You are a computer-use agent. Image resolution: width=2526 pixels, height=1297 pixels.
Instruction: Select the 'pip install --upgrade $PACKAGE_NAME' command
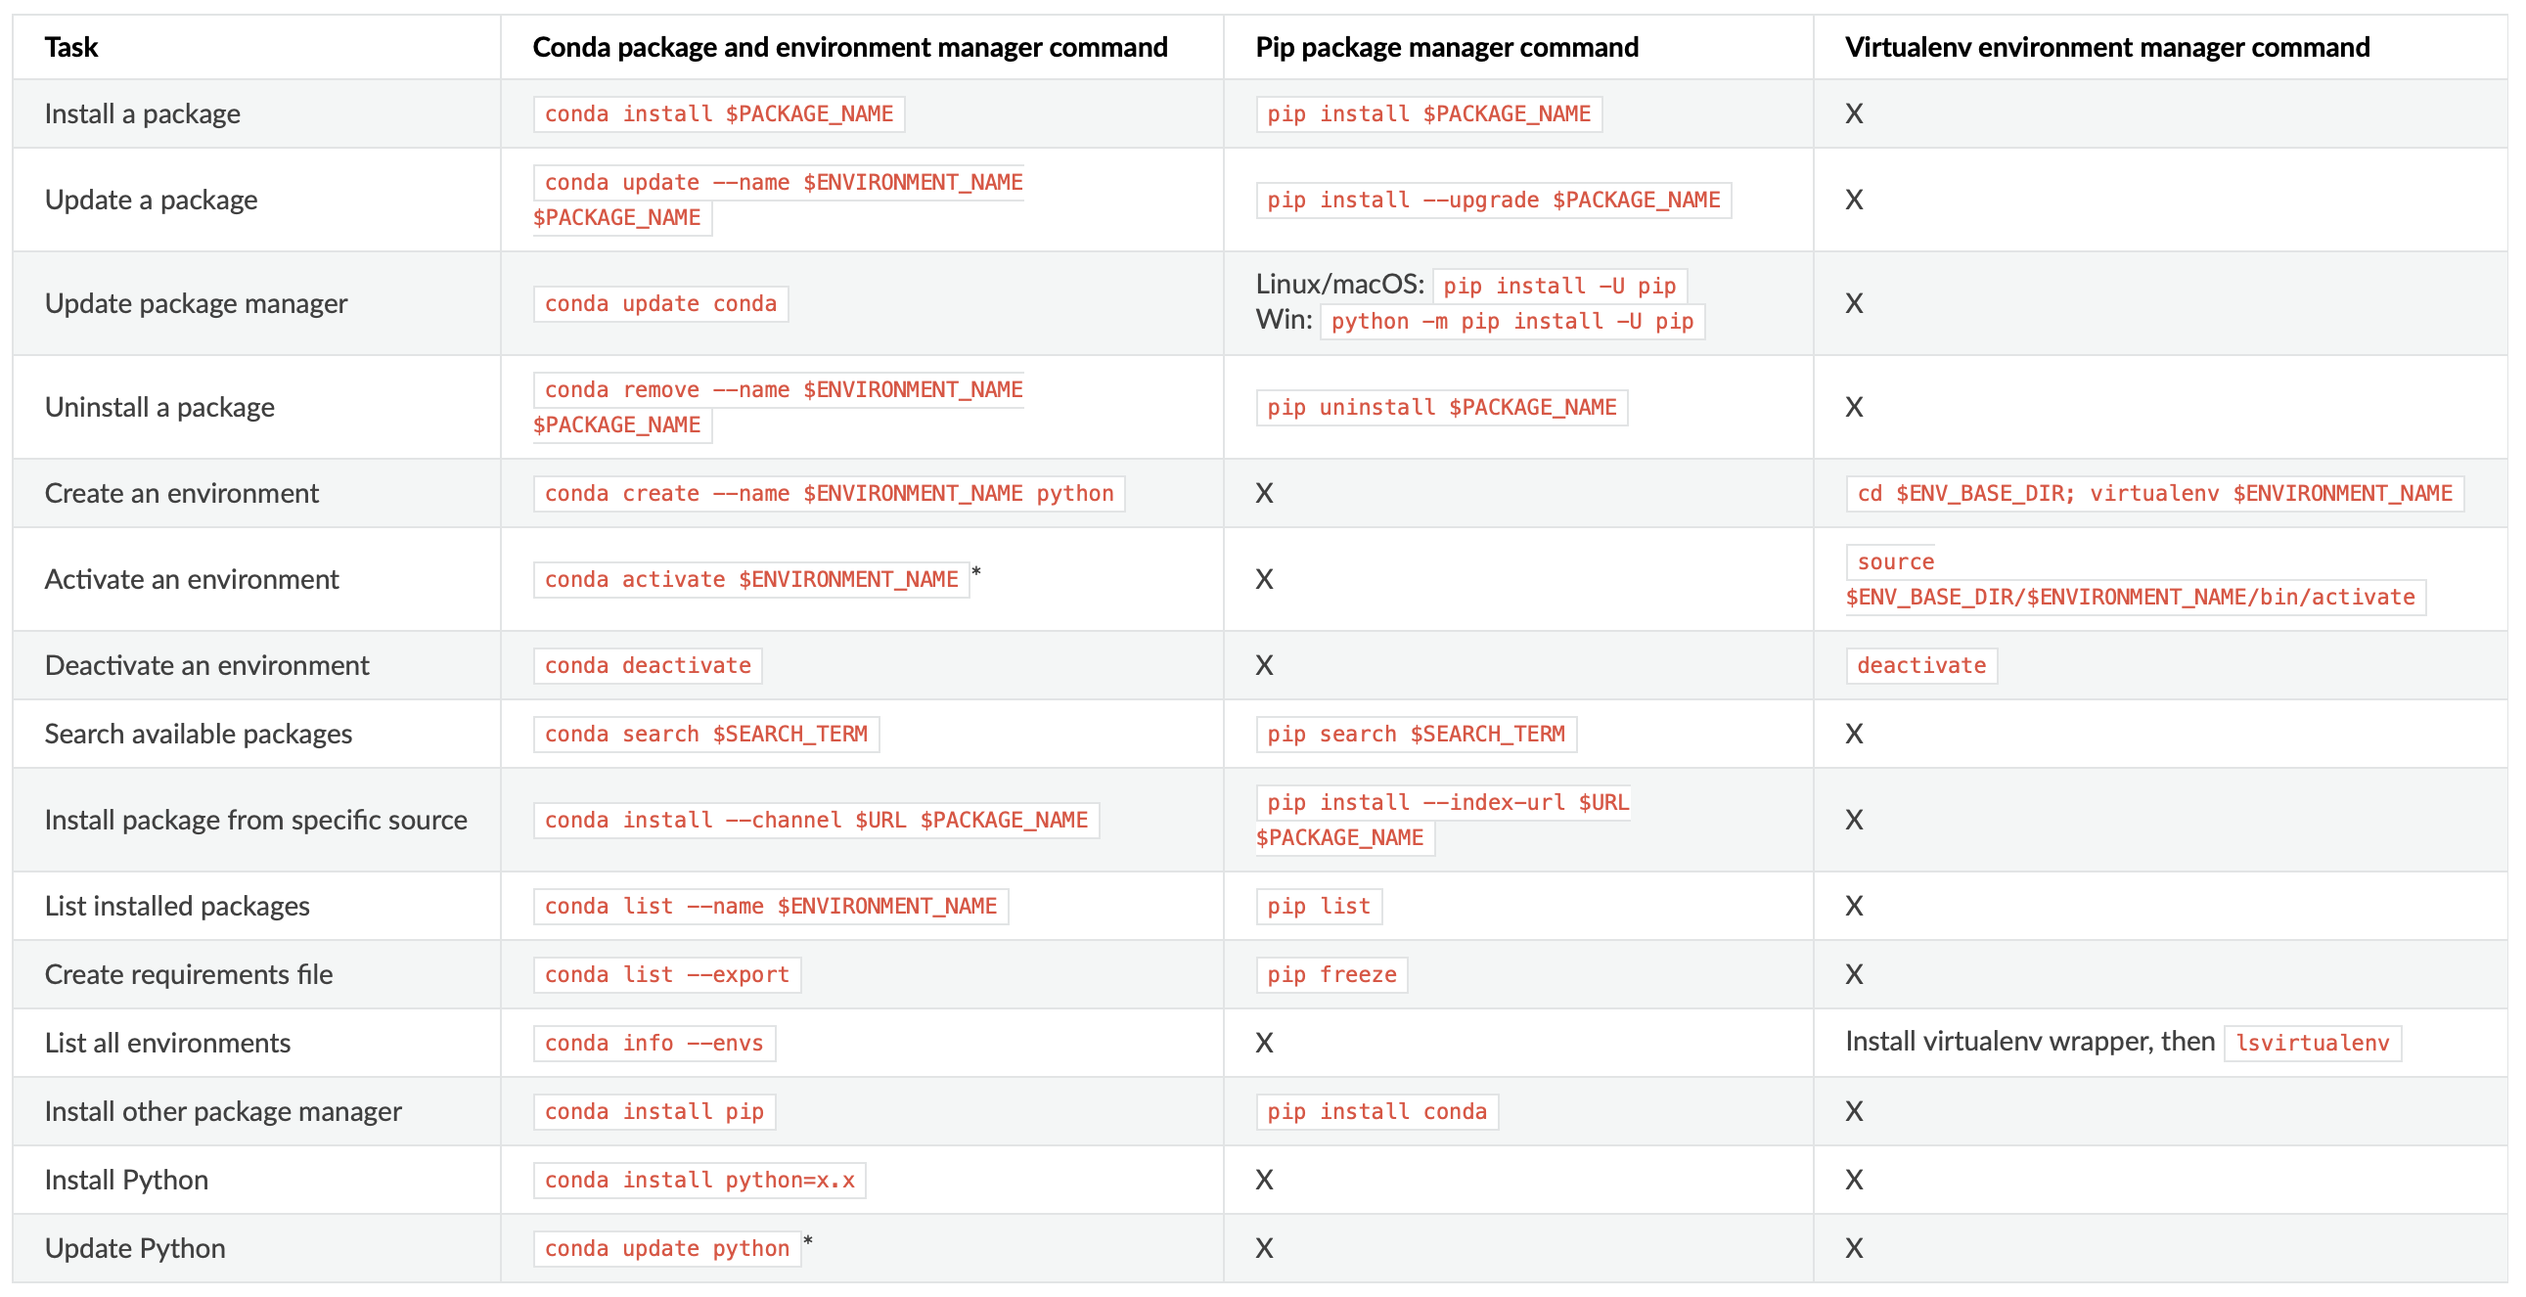click(1493, 200)
